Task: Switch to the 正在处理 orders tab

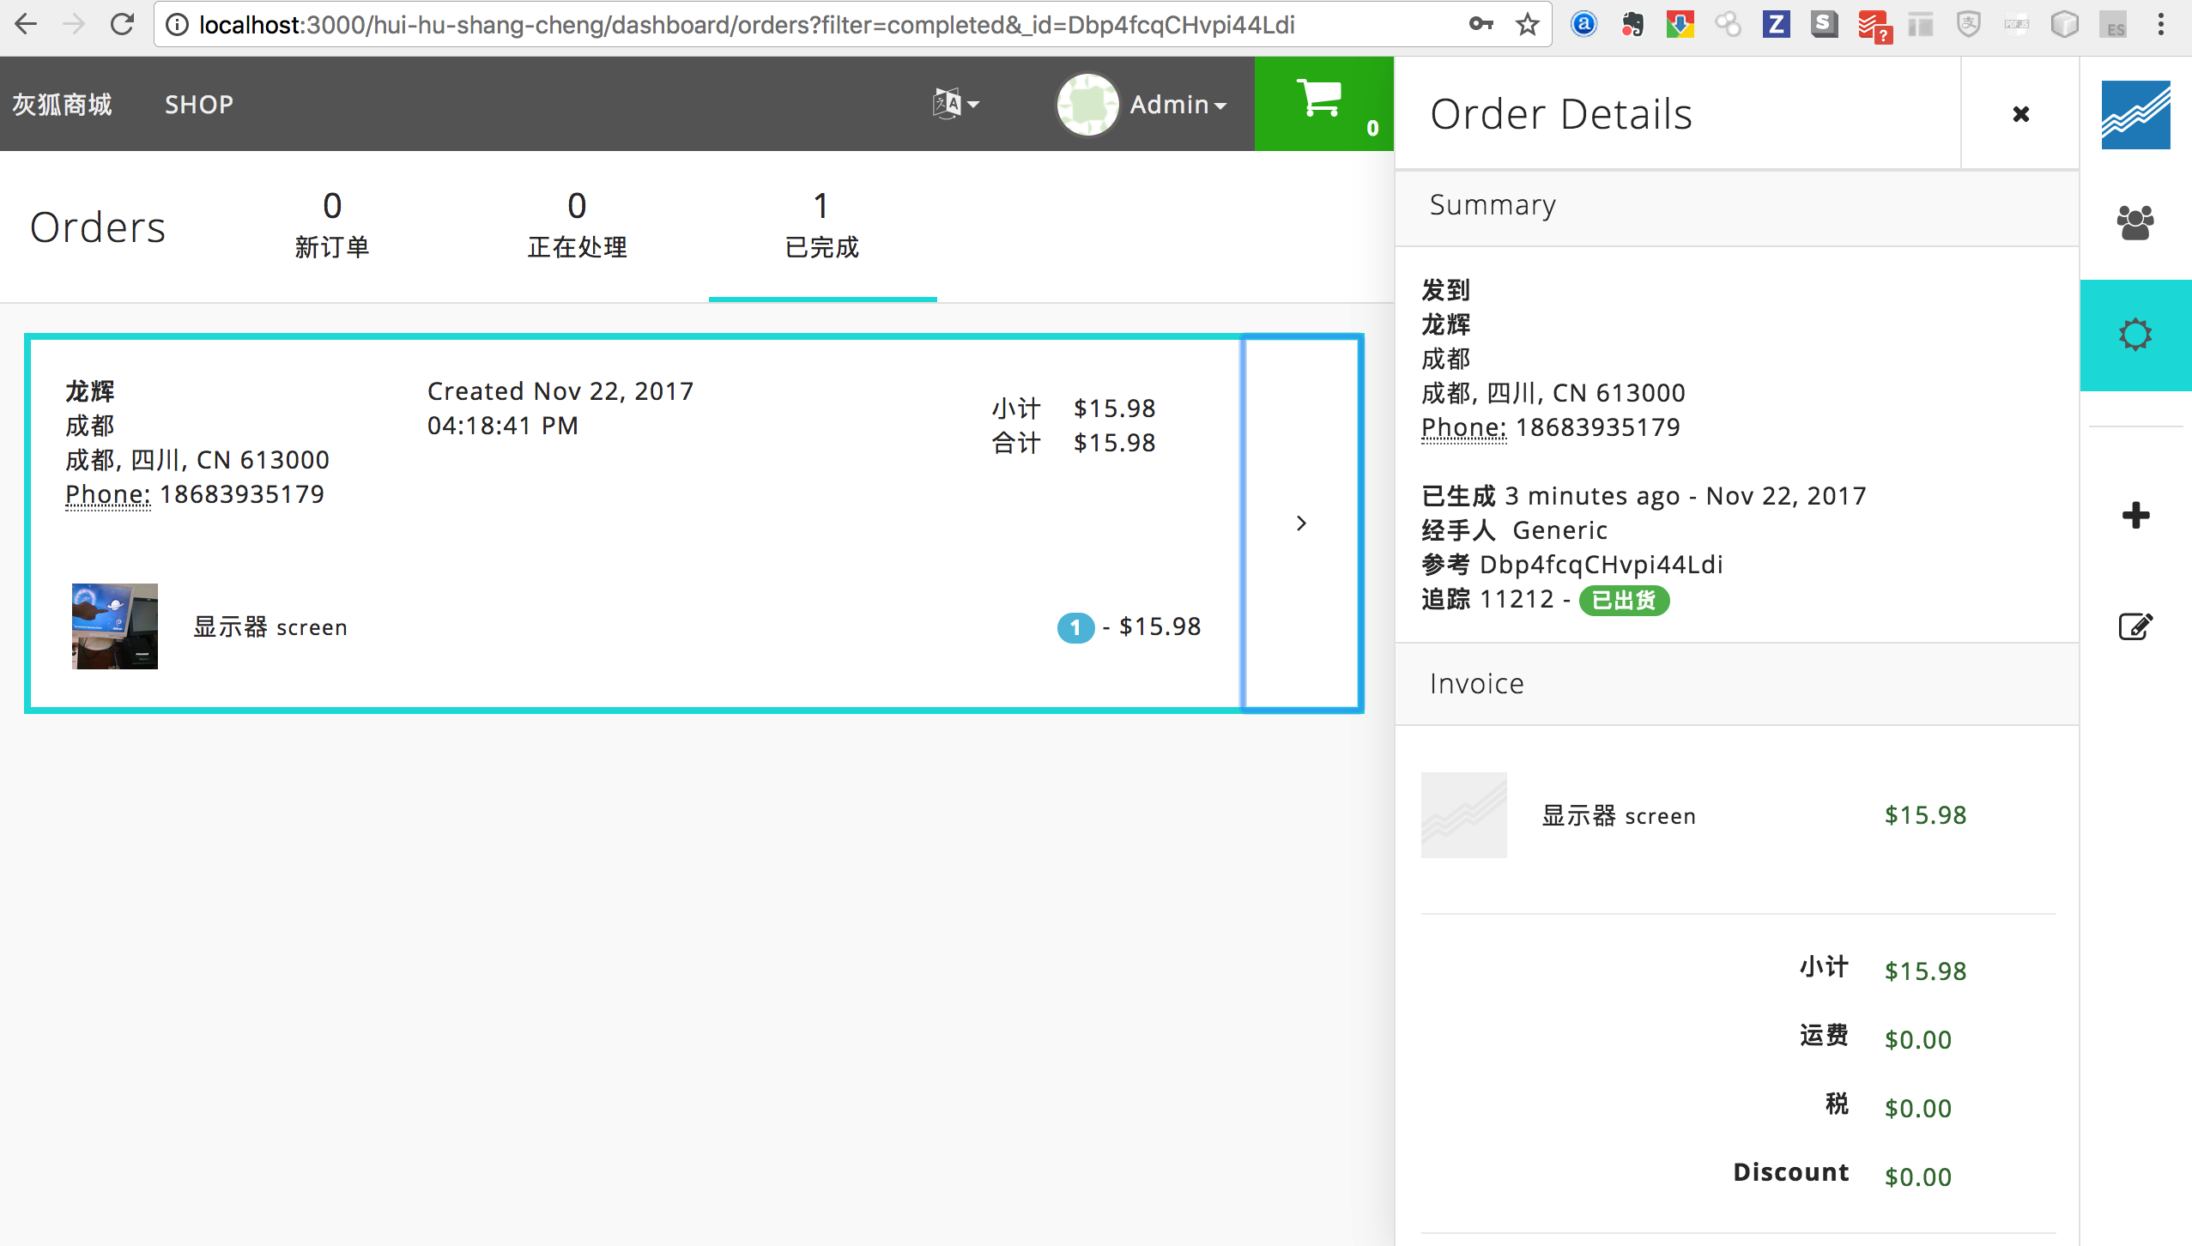Action: coord(577,227)
